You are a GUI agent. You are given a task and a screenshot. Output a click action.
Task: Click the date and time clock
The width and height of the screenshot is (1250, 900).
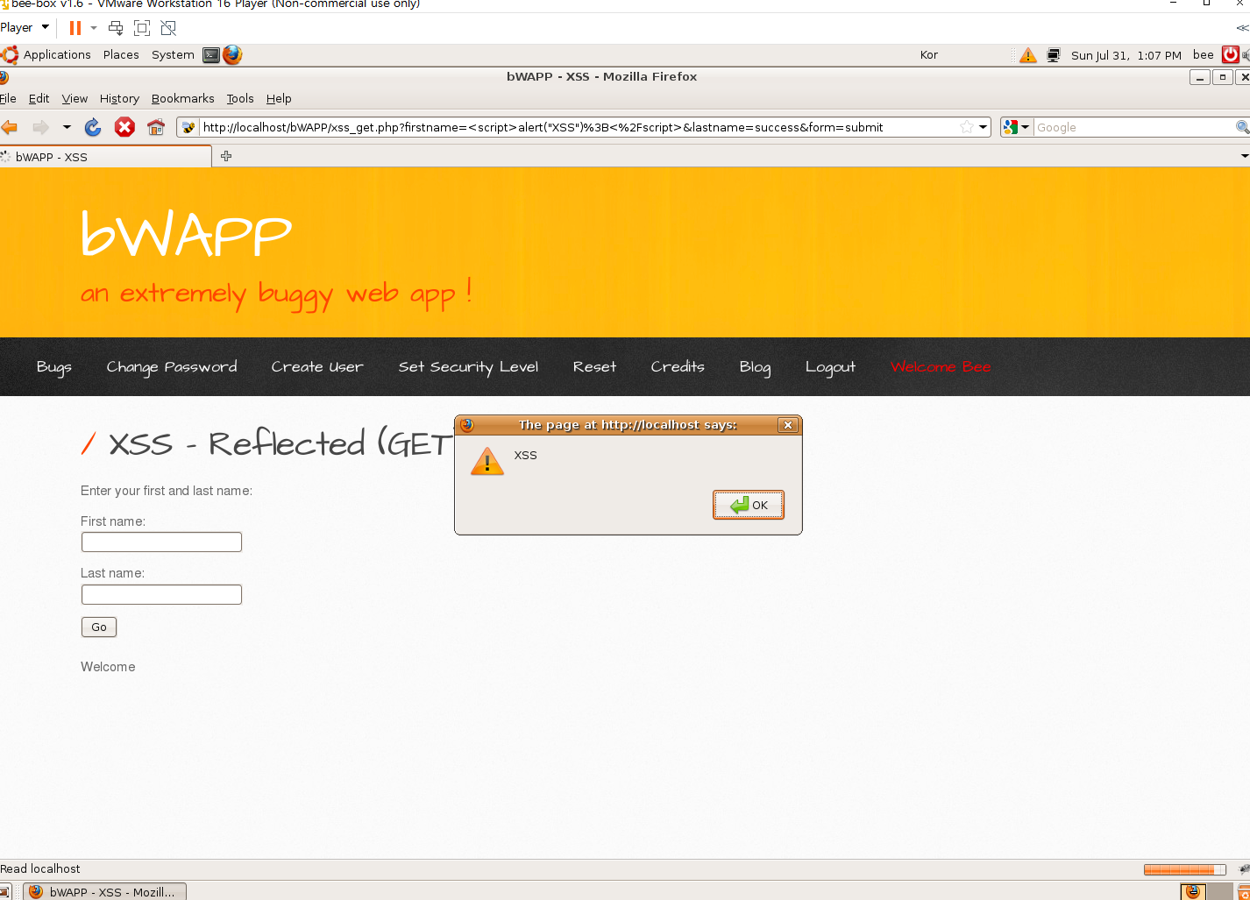click(x=1126, y=55)
